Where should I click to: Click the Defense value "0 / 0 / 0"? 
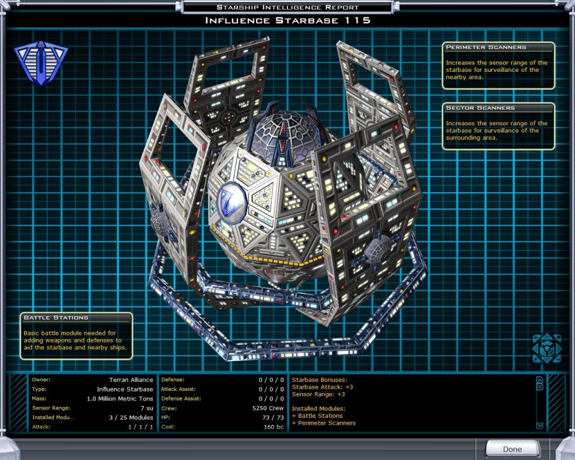[x=271, y=380]
